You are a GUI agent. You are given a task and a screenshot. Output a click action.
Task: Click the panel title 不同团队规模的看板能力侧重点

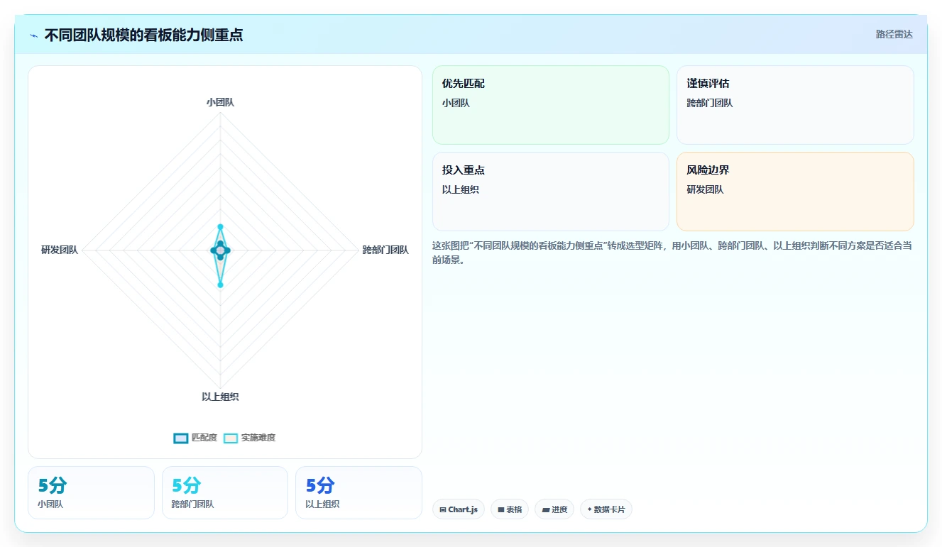143,35
